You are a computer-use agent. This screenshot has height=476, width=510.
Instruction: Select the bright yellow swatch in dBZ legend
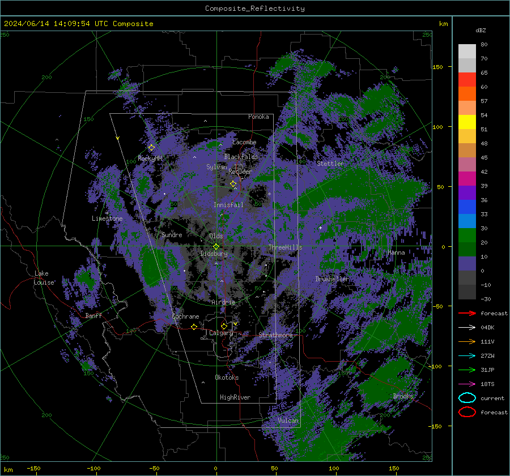pos(467,122)
